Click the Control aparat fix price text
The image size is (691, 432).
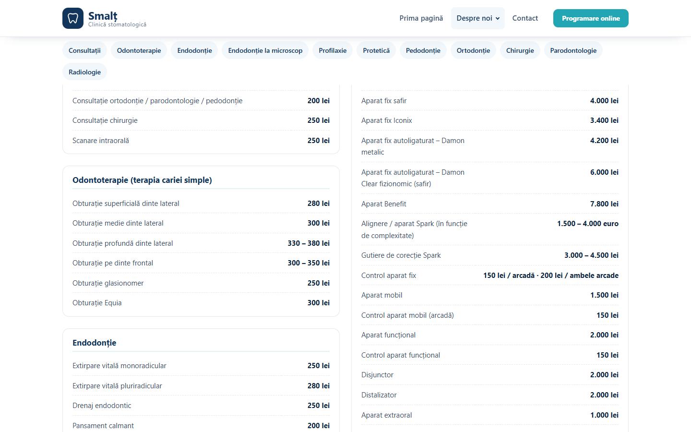click(551, 276)
